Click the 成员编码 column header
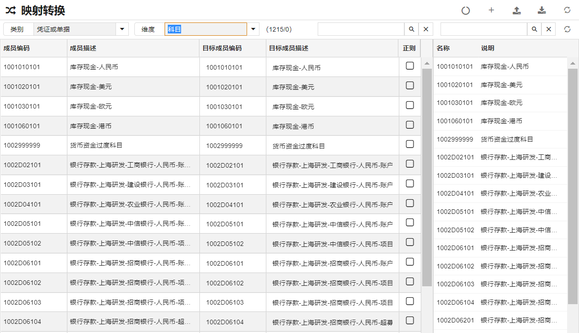Image resolution: width=579 pixels, height=333 pixels. click(17, 48)
